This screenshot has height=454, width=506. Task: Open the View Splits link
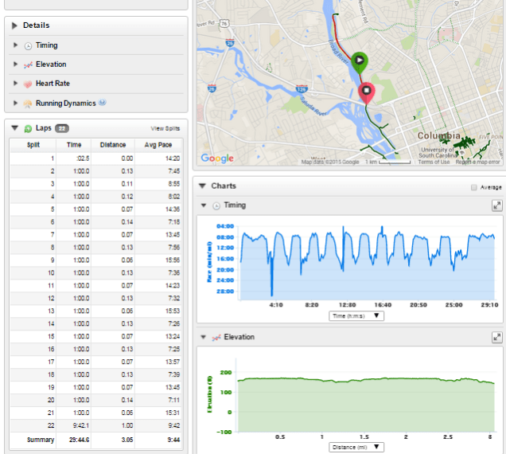pyautogui.click(x=165, y=128)
